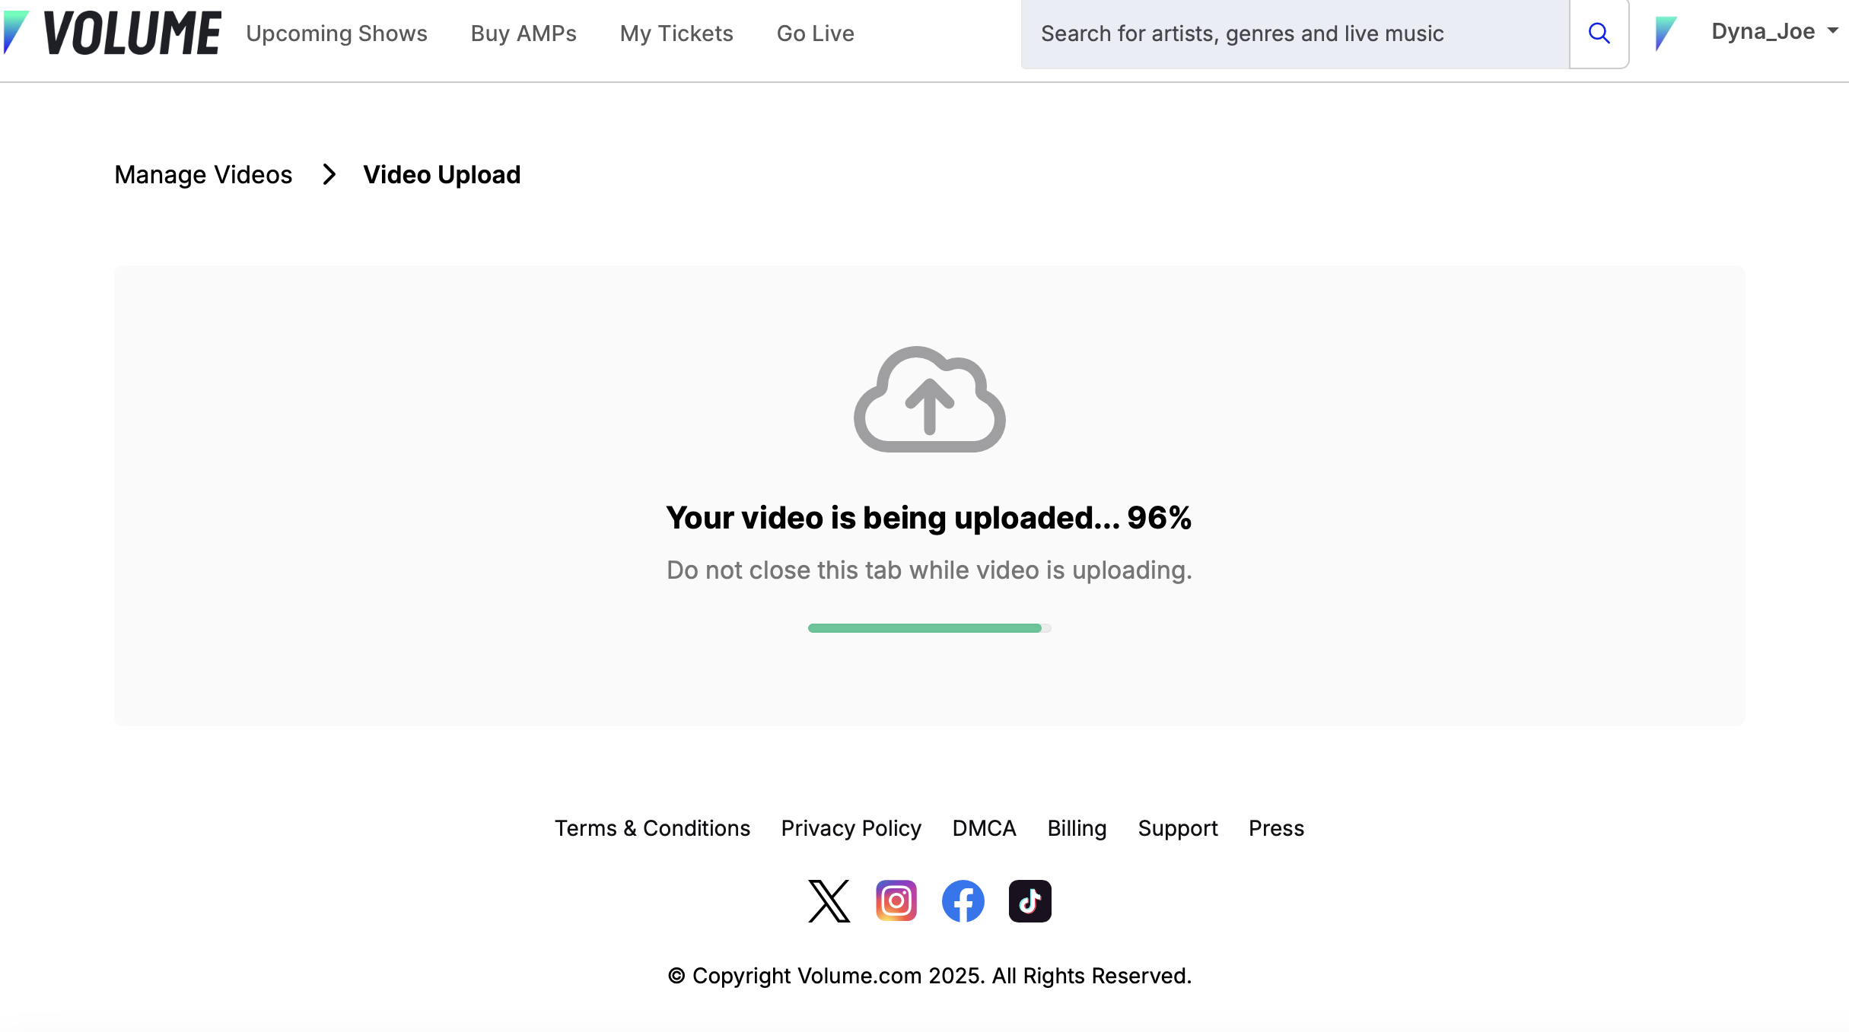1849x1032 pixels.
Task: Open the Privacy Policy link
Action: point(851,828)
